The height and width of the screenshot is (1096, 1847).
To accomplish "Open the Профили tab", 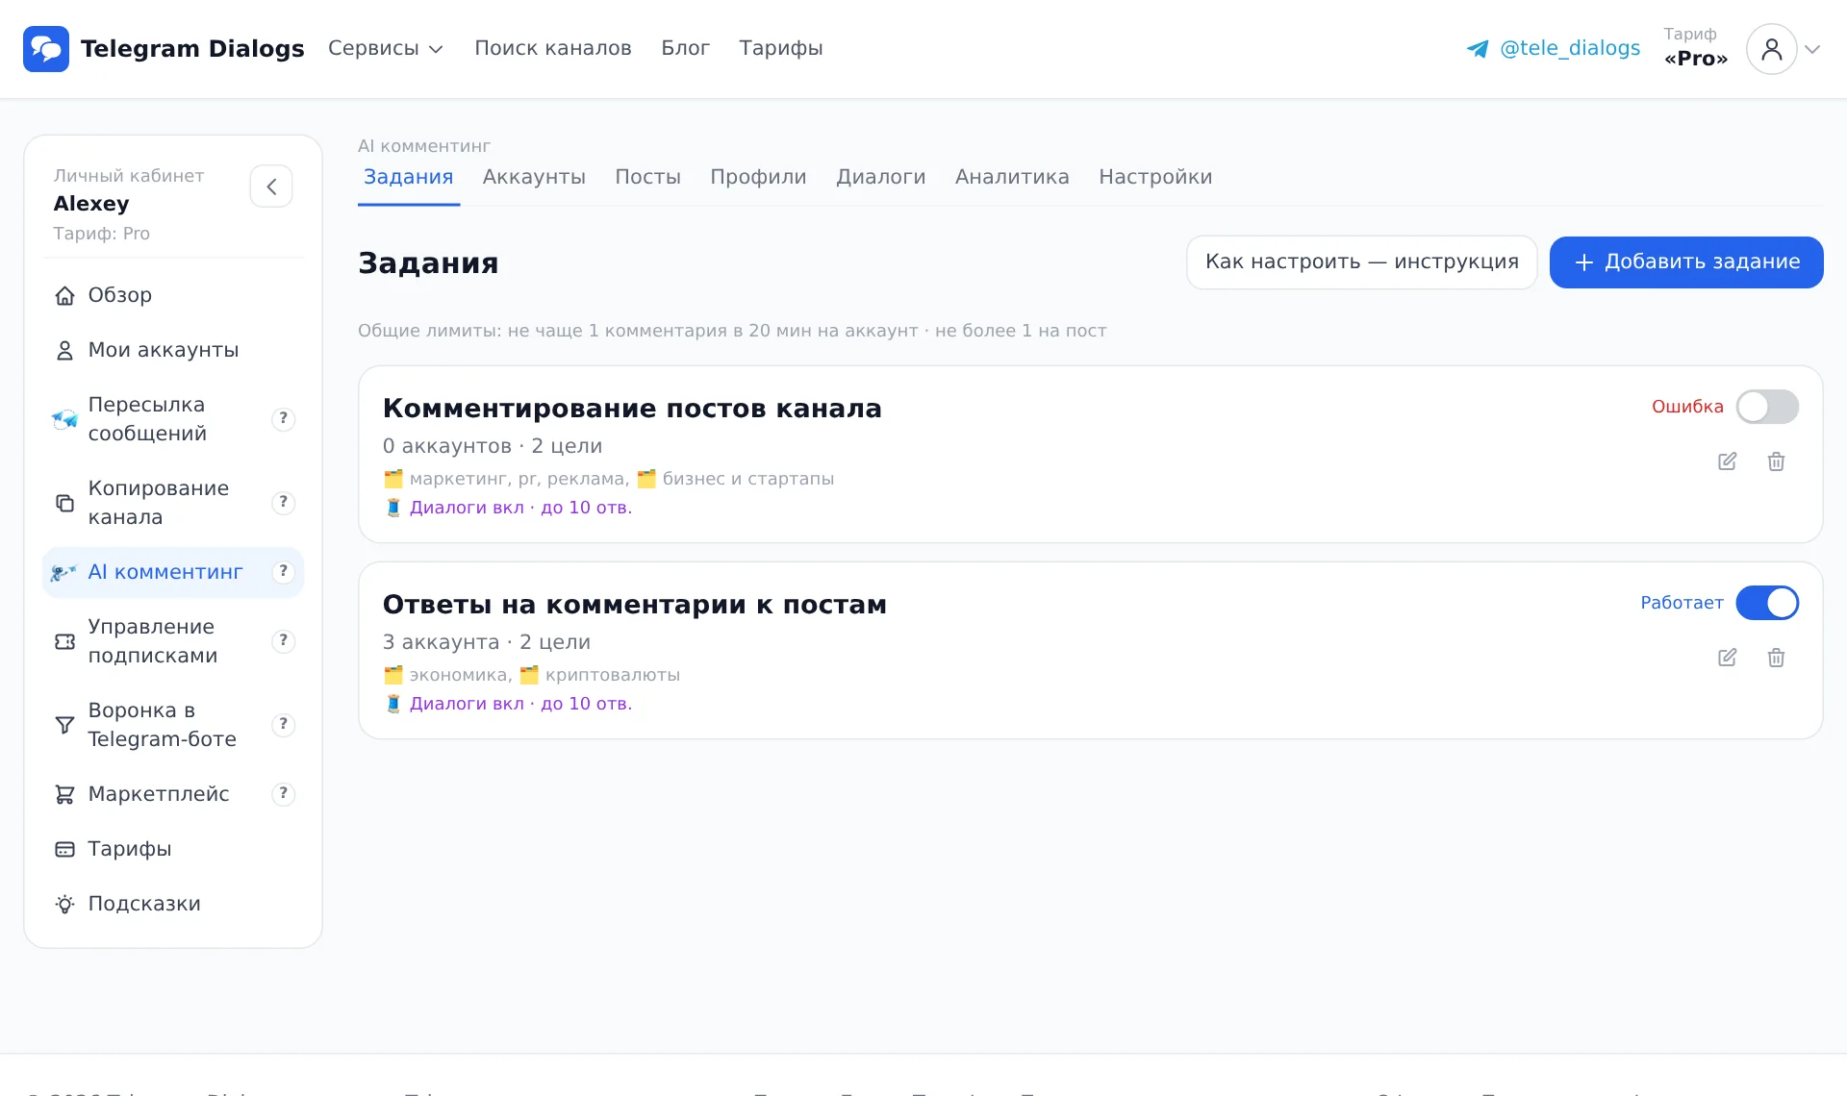I will pos(758,177).
